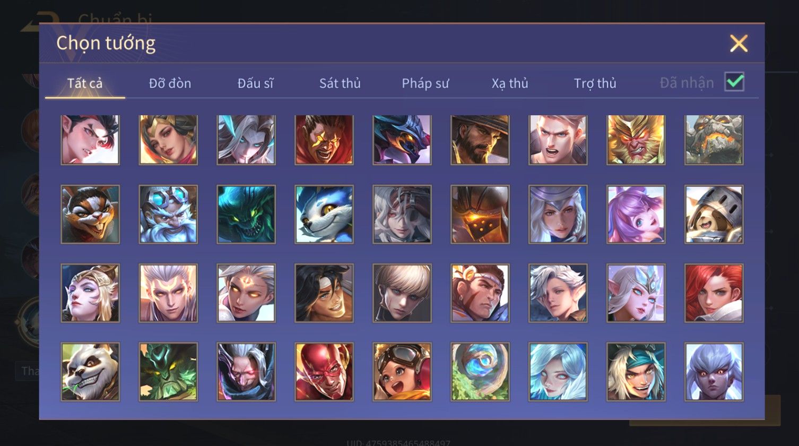The image size is (799, 446).
Task: Select the stone golem with lava portrait
Action: click(714, 139)
